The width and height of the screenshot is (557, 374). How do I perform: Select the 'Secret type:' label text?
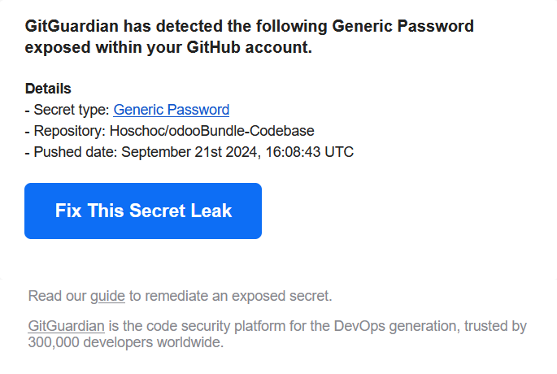point(72,110)
